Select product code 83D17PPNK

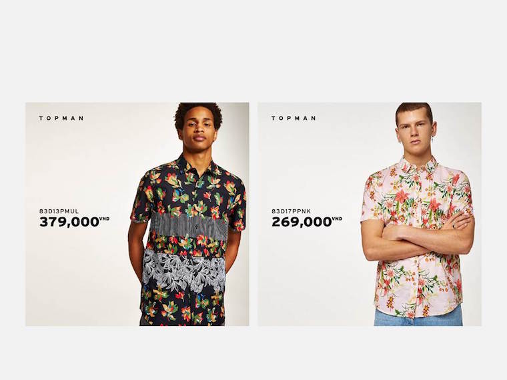(291, 211)
